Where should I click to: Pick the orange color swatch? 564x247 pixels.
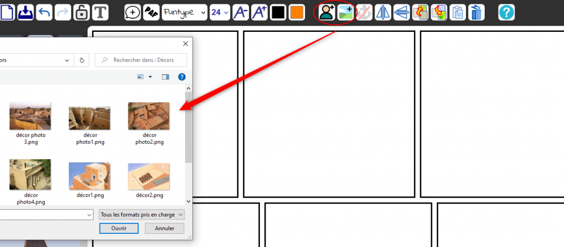point(297,12)
